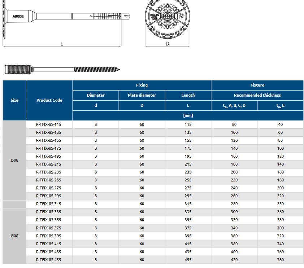Viewport: 304px width, 268px height.
Task: Select product code R-TFIX-8S-355
Action: coord(48,220)
